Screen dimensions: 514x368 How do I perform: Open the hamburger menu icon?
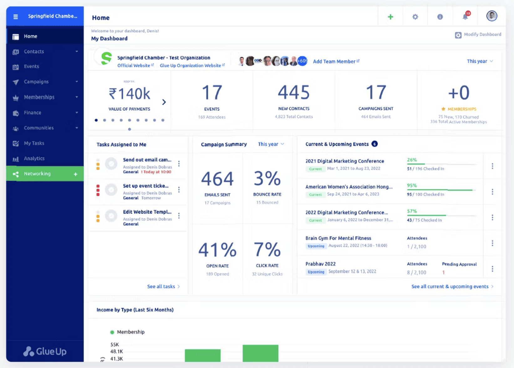[x=16, y=17]
